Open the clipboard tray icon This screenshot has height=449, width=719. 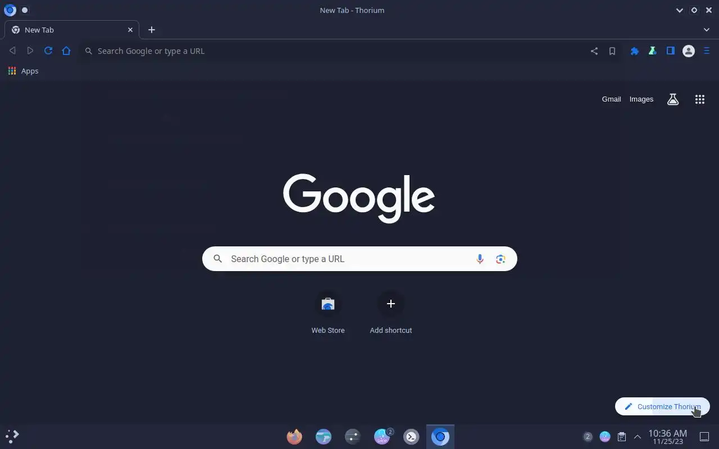coord(621,437)
